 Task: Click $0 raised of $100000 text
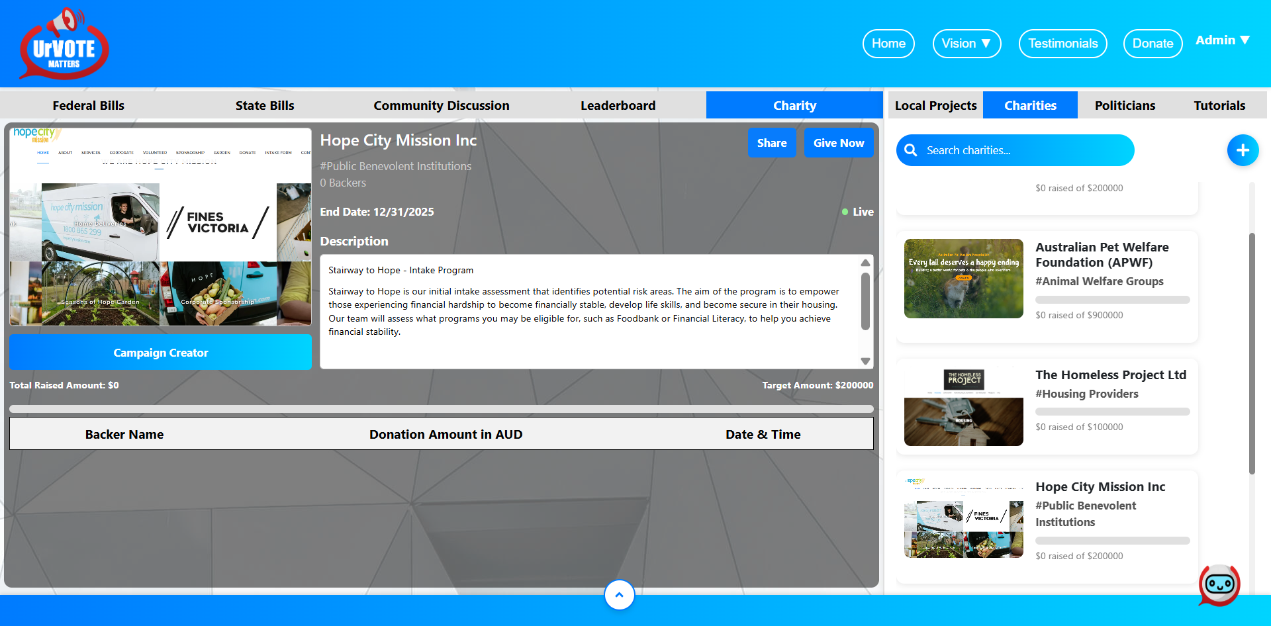coord(1079,427)
